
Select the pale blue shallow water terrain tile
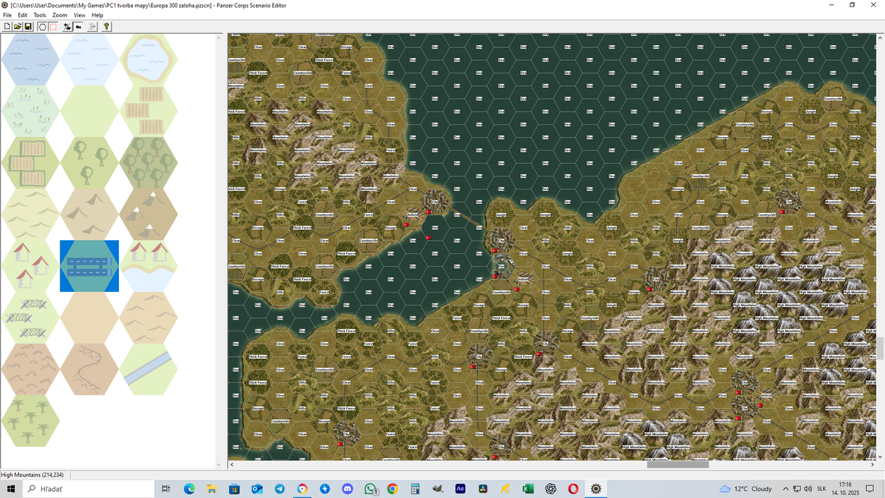89,59
